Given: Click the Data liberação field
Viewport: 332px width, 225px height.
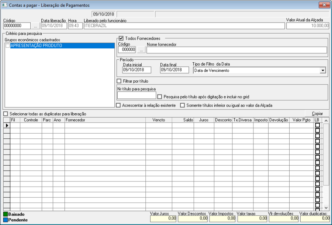Looking at the screenshot, I should click(x=54, y=26).
